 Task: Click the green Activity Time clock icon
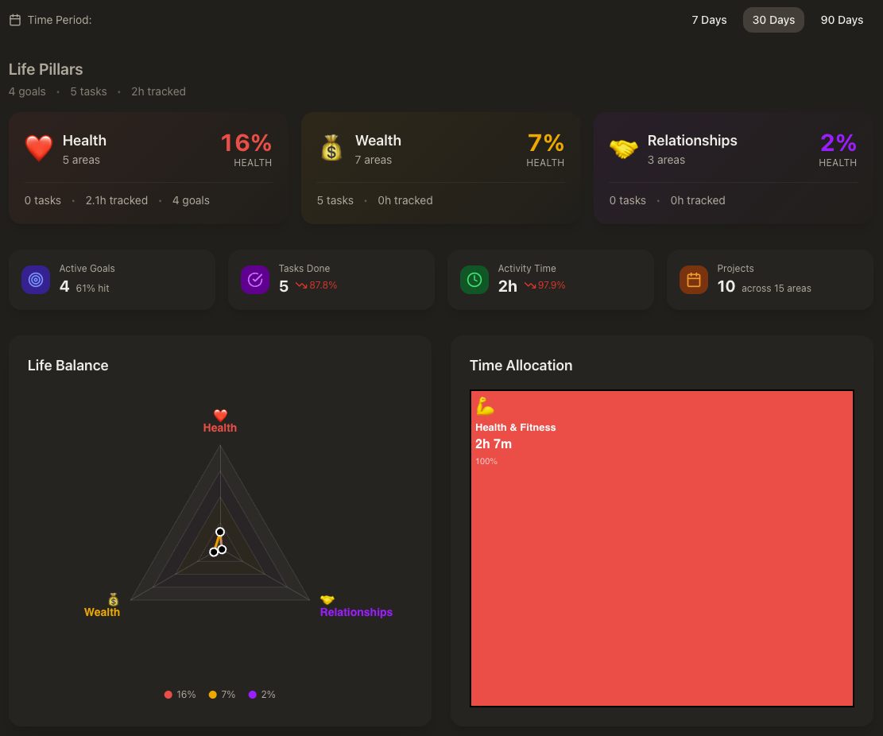(x=474, y=280)
